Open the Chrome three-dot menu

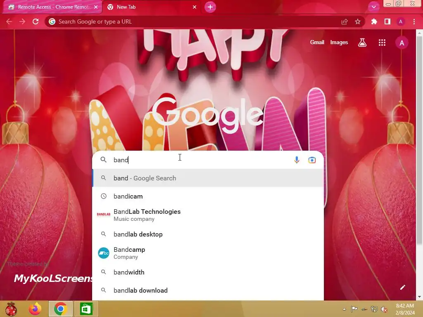[x=414, y=21]
